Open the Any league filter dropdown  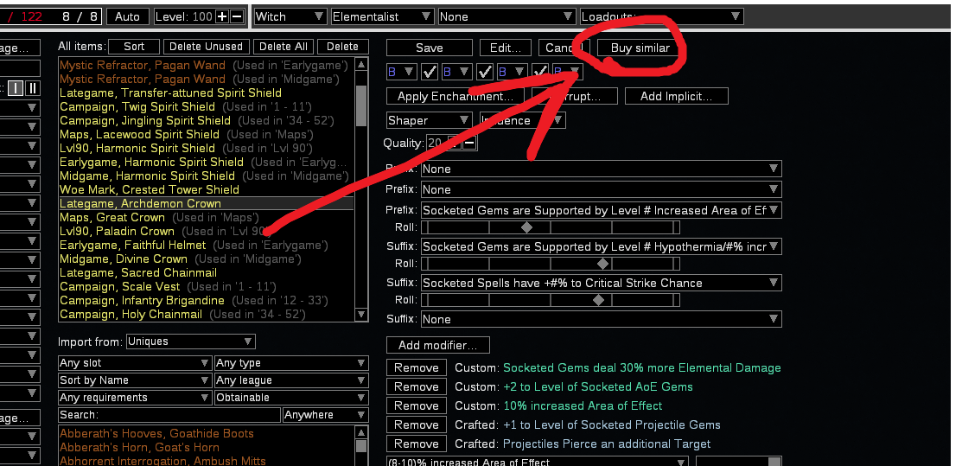click(x=291, y=380)
